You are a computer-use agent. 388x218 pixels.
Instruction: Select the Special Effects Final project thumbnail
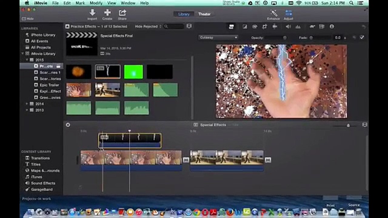(x=82, y=44)
